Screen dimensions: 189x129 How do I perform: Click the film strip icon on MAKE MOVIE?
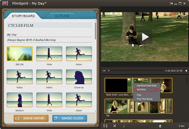pos(17,118)
